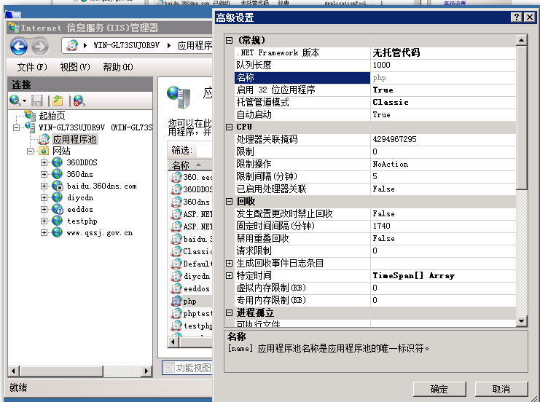This screenshot has height=402, width=540.
Task: Click the Back navigation arrow button
Action: [x=19, y=47]
